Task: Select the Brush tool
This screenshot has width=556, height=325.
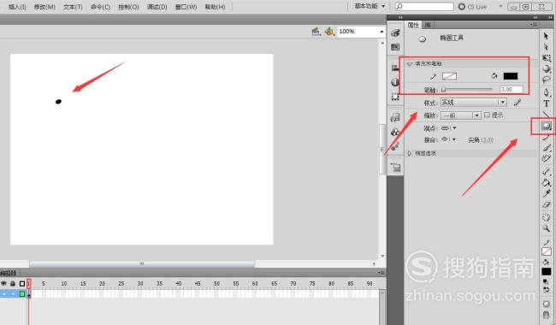Action: tap(547, 148)
